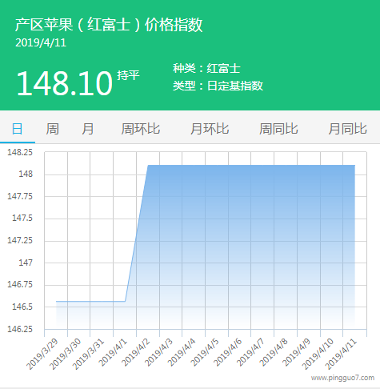
Task: Open the 周同比 tab
Action: pos(278,129)
